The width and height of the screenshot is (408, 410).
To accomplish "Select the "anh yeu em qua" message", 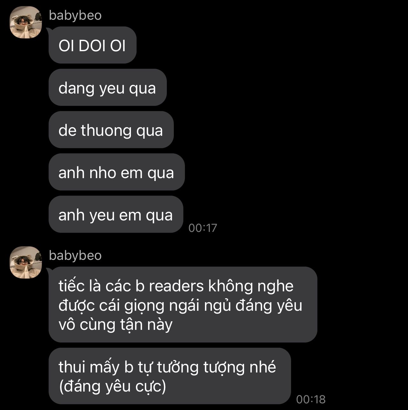I will (x=116, y=214).
